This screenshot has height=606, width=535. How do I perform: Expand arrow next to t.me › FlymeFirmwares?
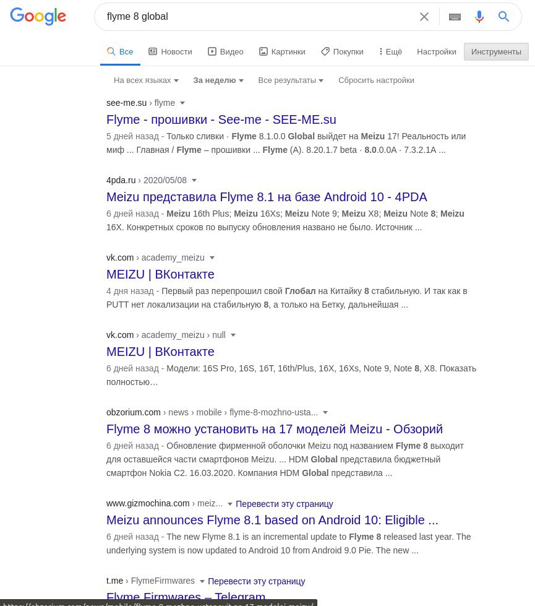(x=202, y=581)
